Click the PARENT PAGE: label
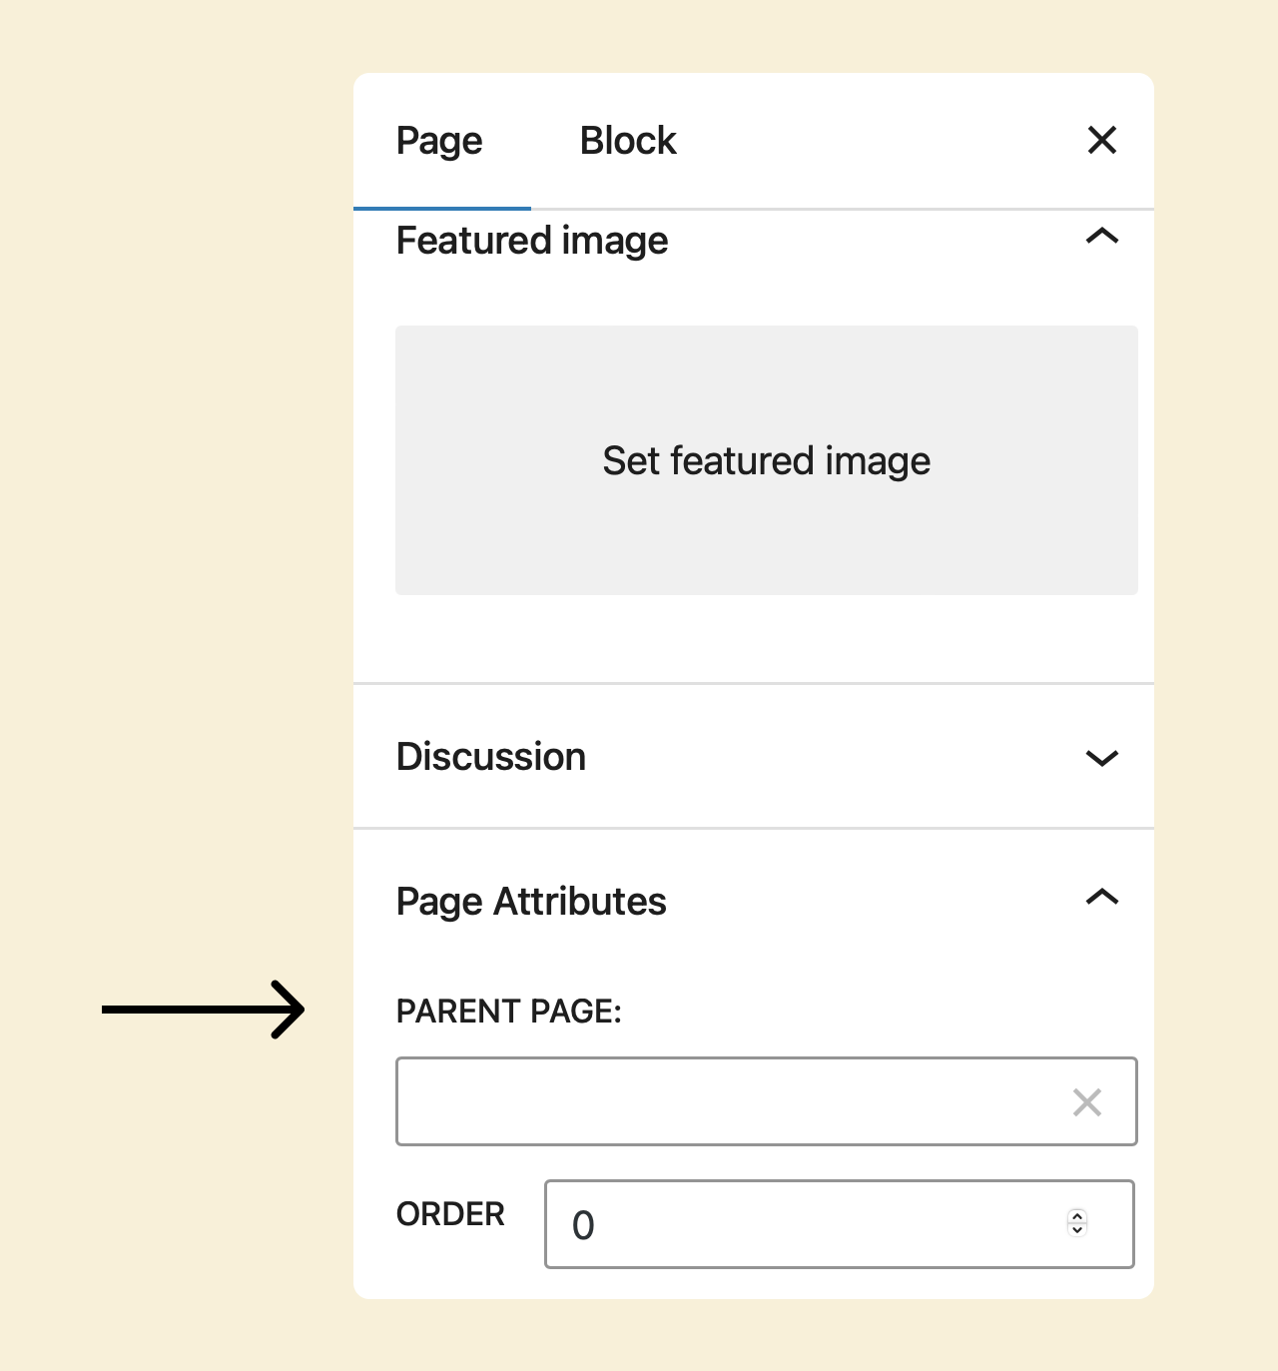 click(x=509, y=1012)
